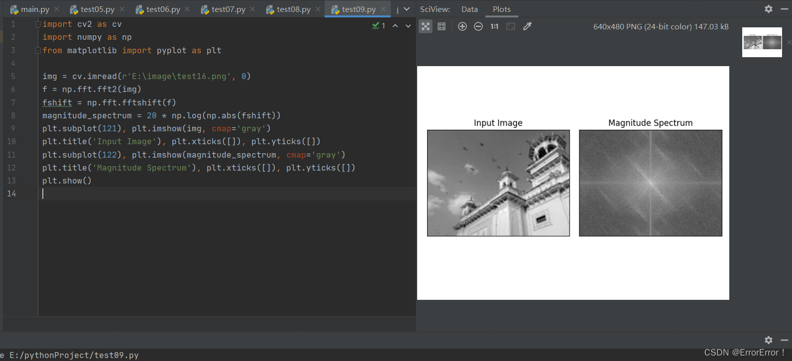Viewport: 792px width, 361px height.
Task: Open the test06.py editor tab
Action: click(163, 9)
